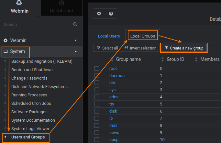221x143 pixels.
Task: Tick the daemon group checkbox
Action: 97,76
